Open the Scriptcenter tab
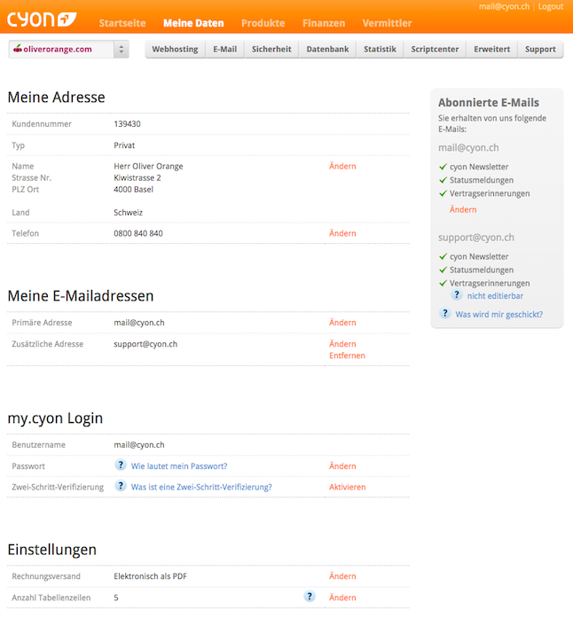This screenshot has width=573, height=618. (435, 50)
